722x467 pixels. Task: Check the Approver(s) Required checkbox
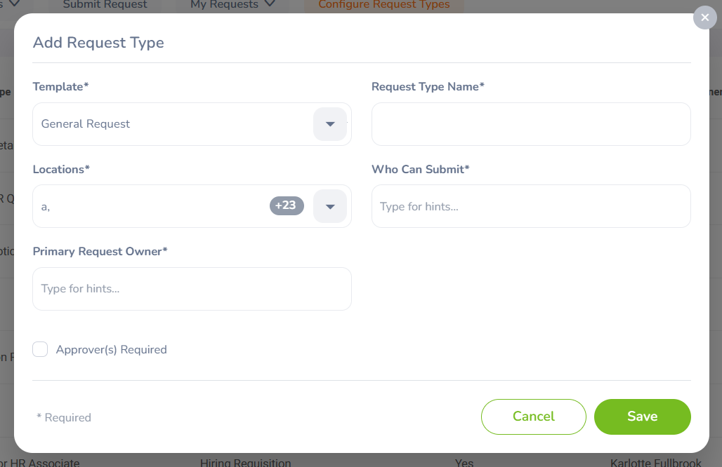pyautogui.click(x=40, y=349)
